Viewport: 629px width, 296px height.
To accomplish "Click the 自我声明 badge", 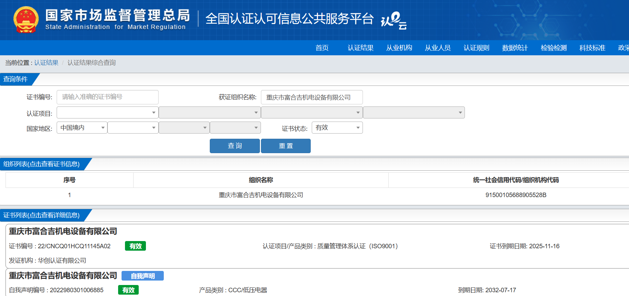I will coord(142,276).
